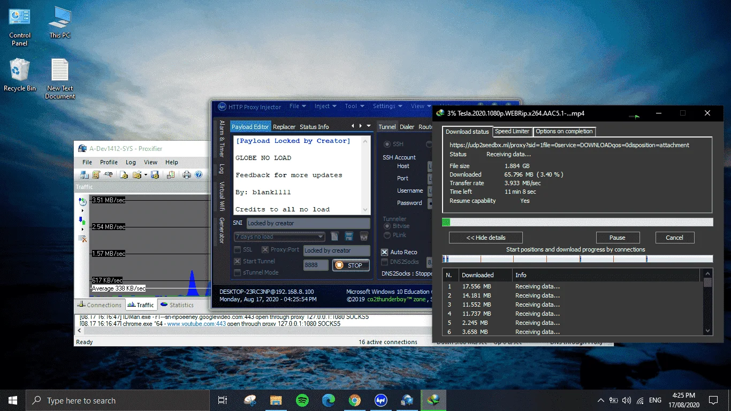Click the trash delete icon in HTTP Proxy Injector

[x=364, y=236]
